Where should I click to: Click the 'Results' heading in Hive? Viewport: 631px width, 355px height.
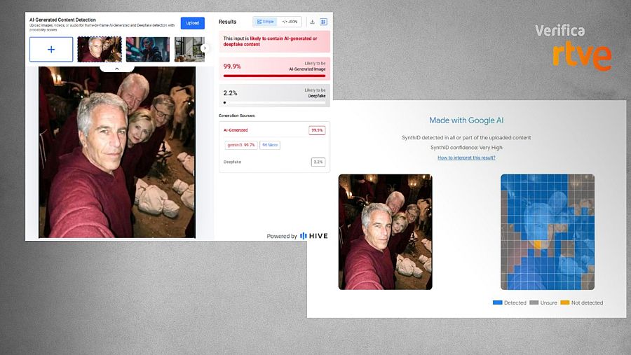coord(227,22)
